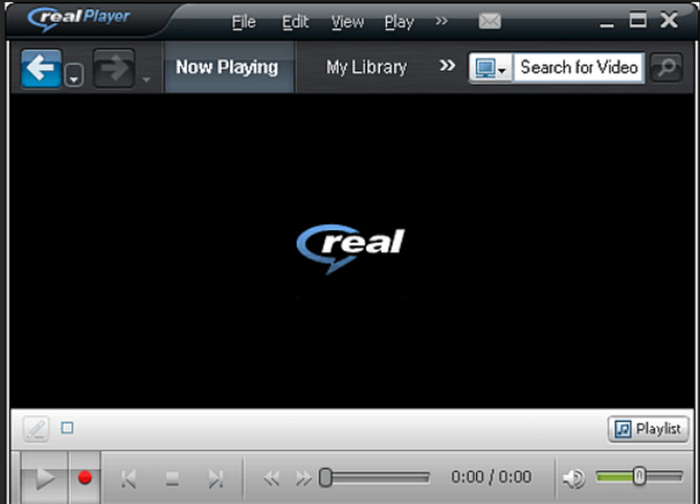700x504 pixels.
Task: Click the Search for Video field
Action: (578, 67)
